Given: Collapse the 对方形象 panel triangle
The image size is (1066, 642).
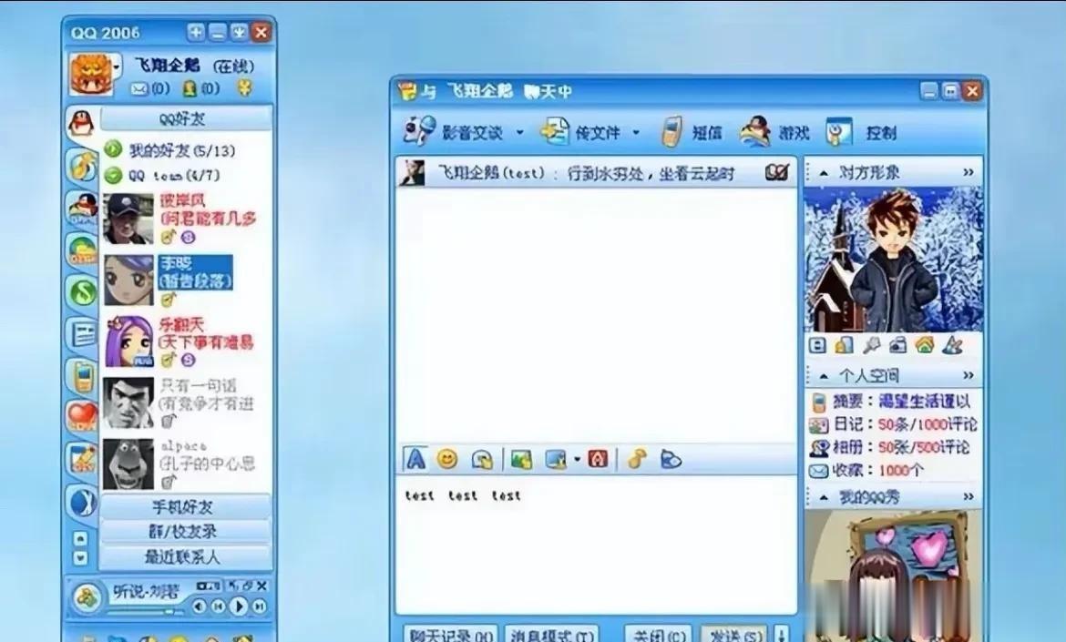Looking at the screenshot, I should 824,173.
